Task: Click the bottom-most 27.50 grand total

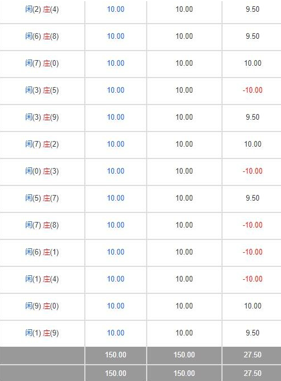Action: [252, 373]
